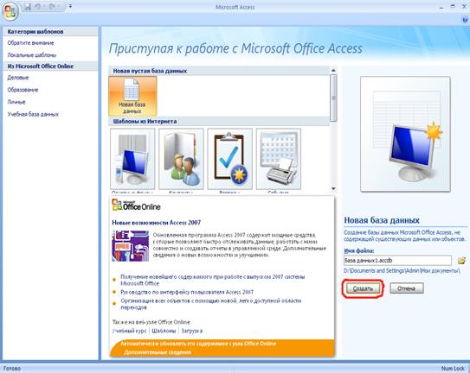This screenshot has height=373, width=470.
Task: Click the templates list vertical scrollbar thumb
Action: point(333,98)
